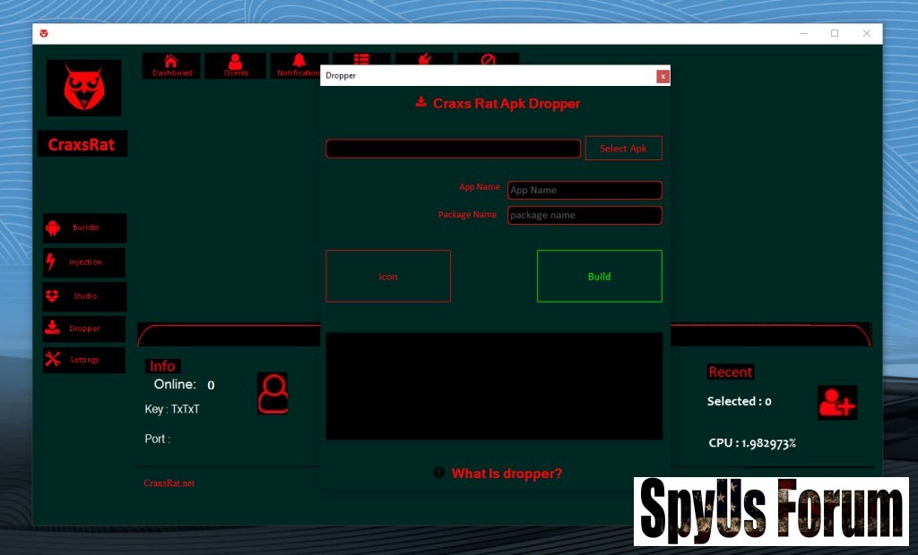
Task: Click into the App Name field
Action: coord(585,190)
